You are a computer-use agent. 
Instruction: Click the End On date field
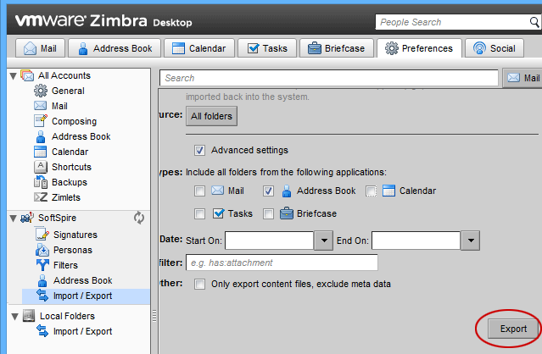(x=416, y=241)
